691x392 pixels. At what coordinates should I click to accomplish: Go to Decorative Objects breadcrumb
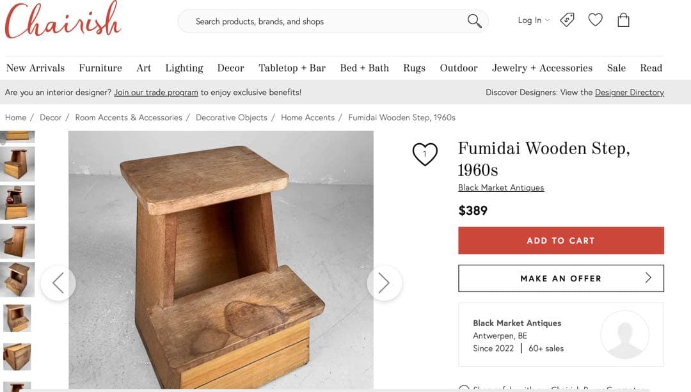(232, 118)
